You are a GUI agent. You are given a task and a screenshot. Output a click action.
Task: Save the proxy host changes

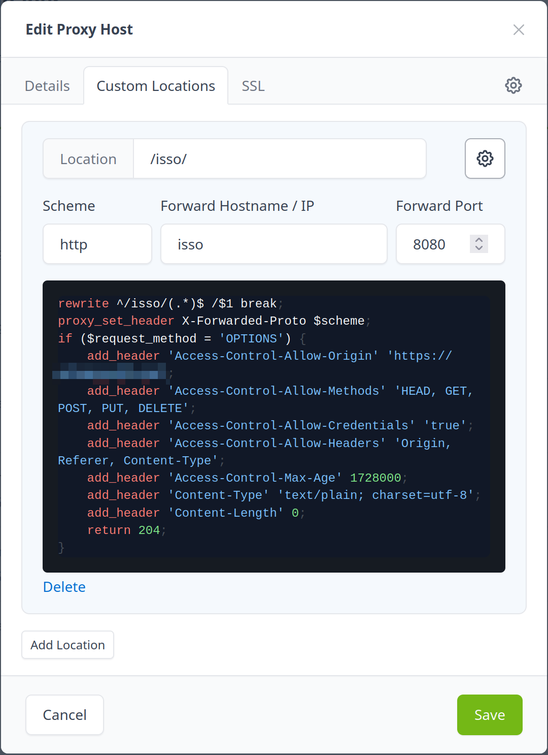click(x=489, y=715)
